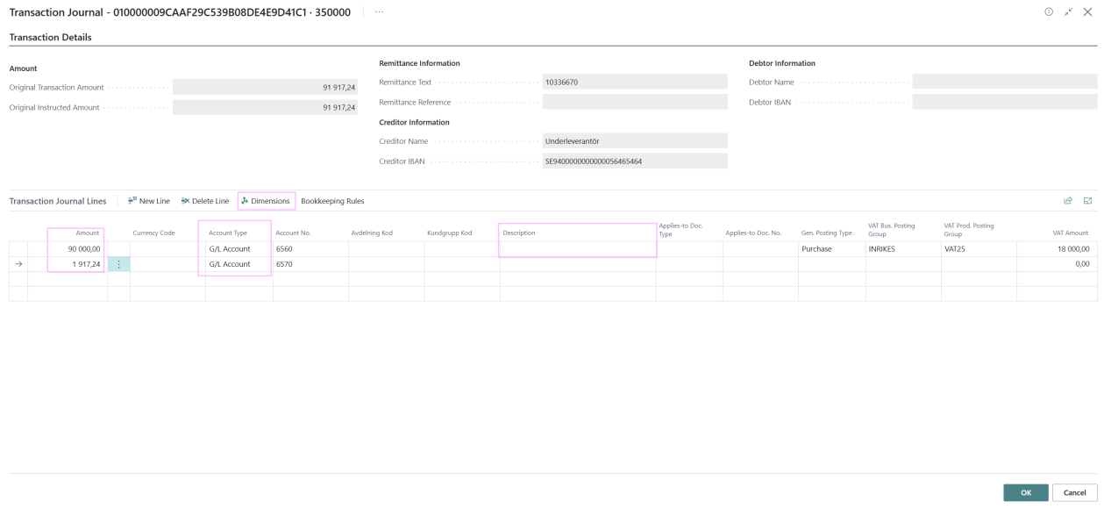Click the 18 000,00 VAT amount cell
Image resolution: width=1104 pixels, height=509 pixels.
tap(1057, 249)
